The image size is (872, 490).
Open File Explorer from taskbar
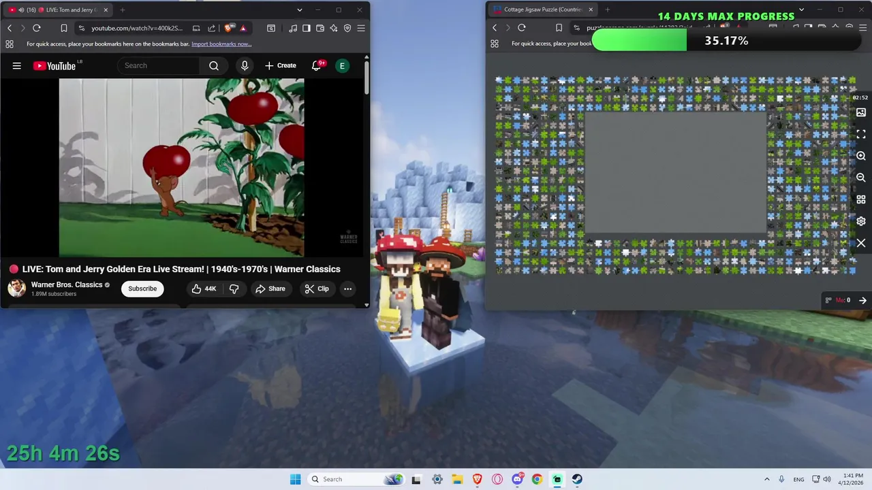tap(457, 479)
